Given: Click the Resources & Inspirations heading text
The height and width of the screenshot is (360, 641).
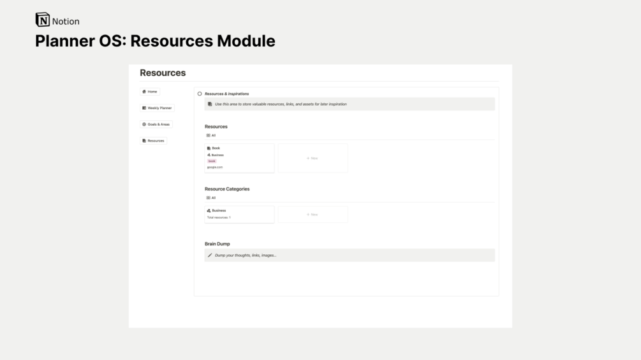Looking at the screenshot, I should click(226, 94).
